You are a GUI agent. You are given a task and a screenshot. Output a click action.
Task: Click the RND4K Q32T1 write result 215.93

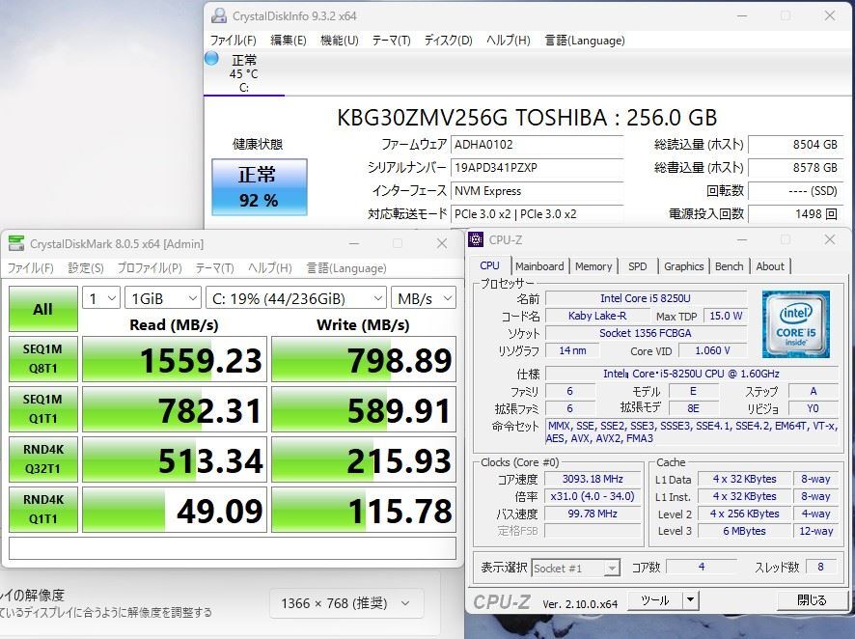364,459
